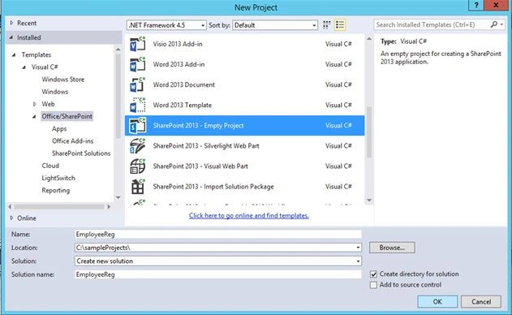Expand the Recent section
This screenshot has width=512, height=315.
pyautogui.click(x=11, y=23)
